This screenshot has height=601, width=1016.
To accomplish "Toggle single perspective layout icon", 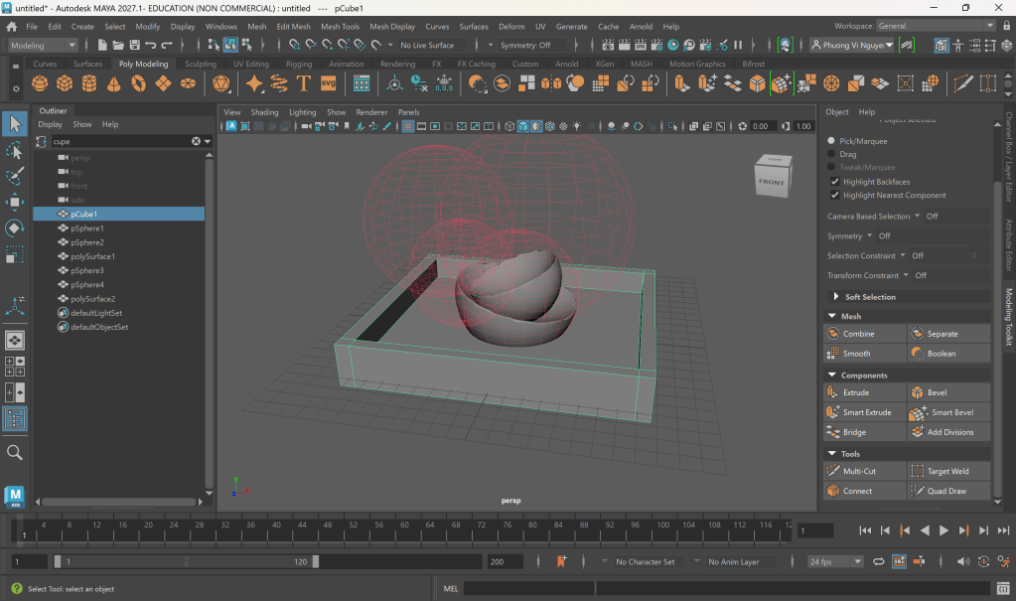I will point(14,340).
